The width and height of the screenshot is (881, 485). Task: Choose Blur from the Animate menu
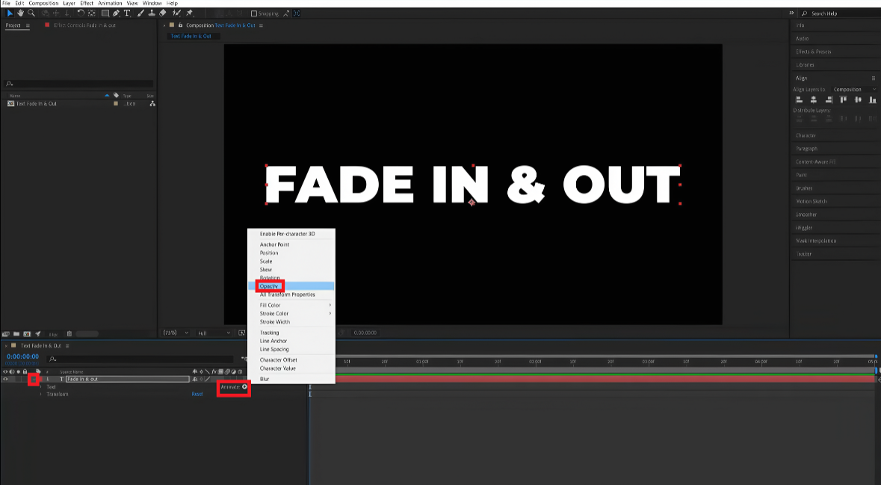[291, 379]
